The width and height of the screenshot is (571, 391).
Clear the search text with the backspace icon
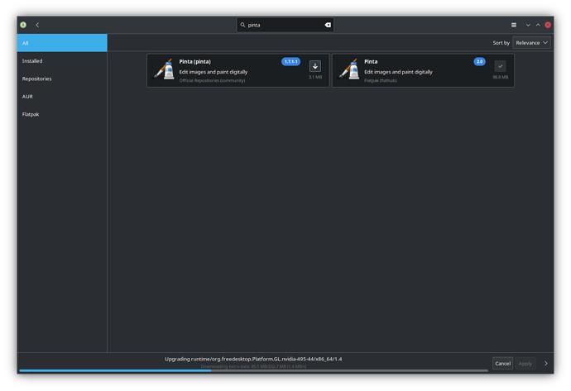point(328,25)
